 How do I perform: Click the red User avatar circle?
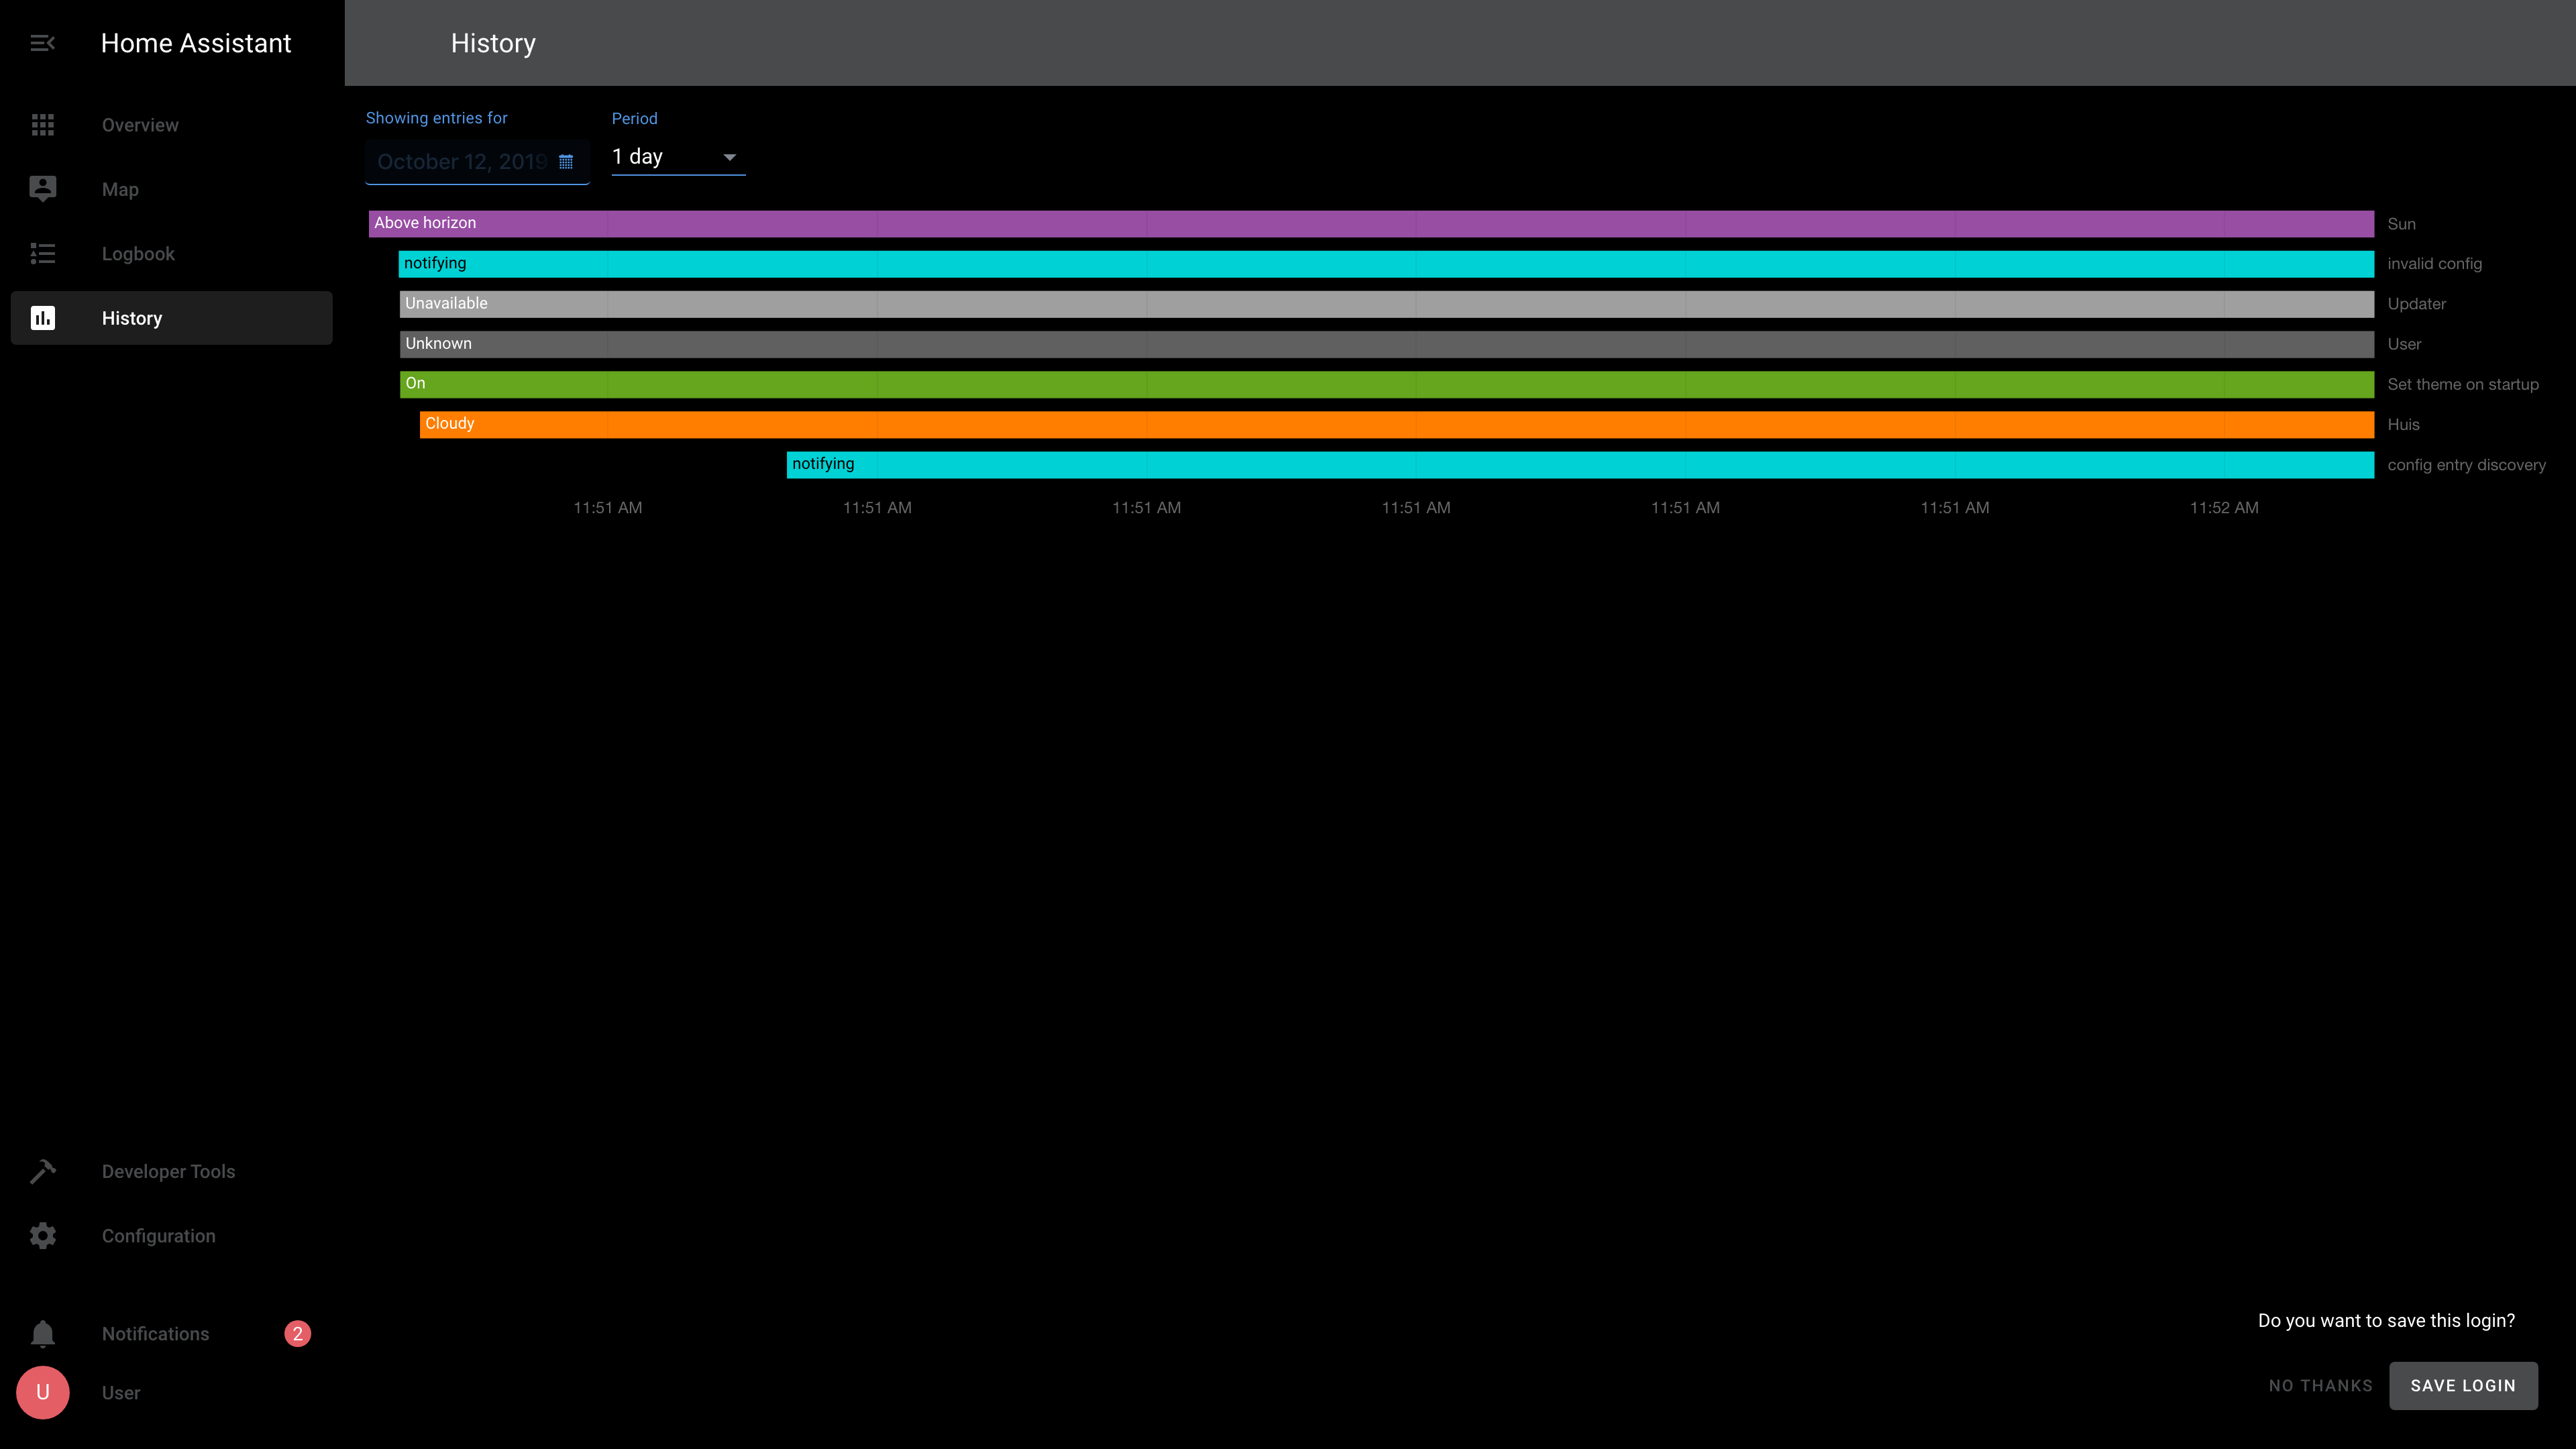coord(42,1392)
